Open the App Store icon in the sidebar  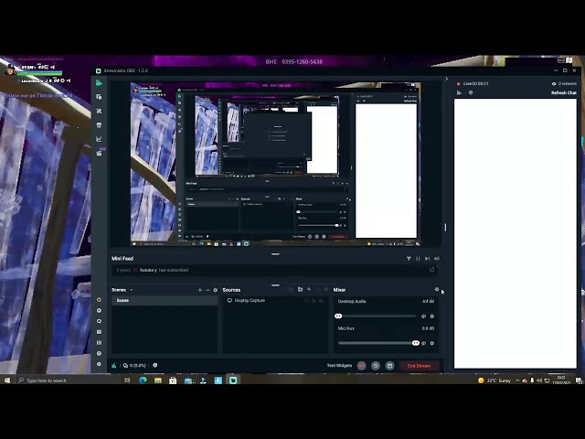click(99, 125)
